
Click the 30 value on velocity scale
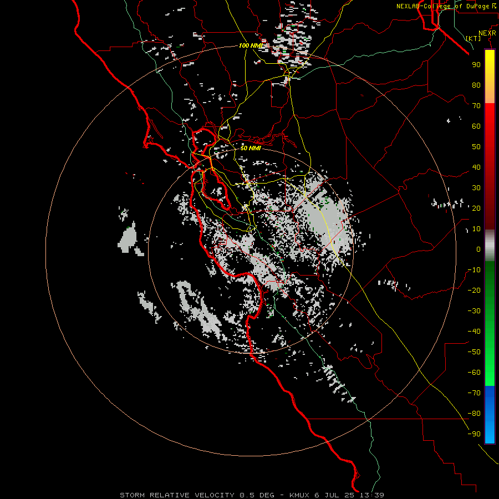(476, 188)
